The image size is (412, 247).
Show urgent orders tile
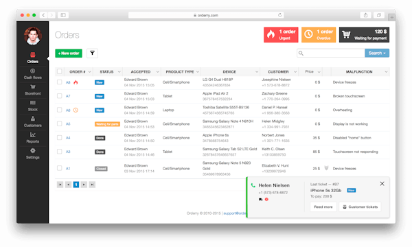281,34
